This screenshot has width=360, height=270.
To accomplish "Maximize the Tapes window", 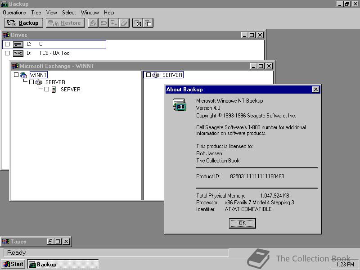I will pos(58,242).
